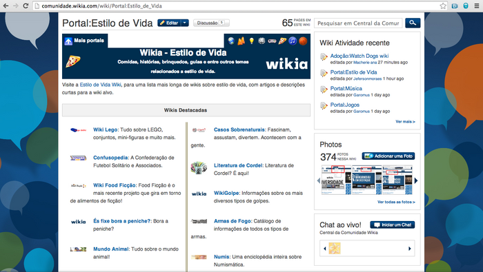Click the Mundo Animal logo thumbnail
The height and width of the screenshot is (272, 483).
78,249
